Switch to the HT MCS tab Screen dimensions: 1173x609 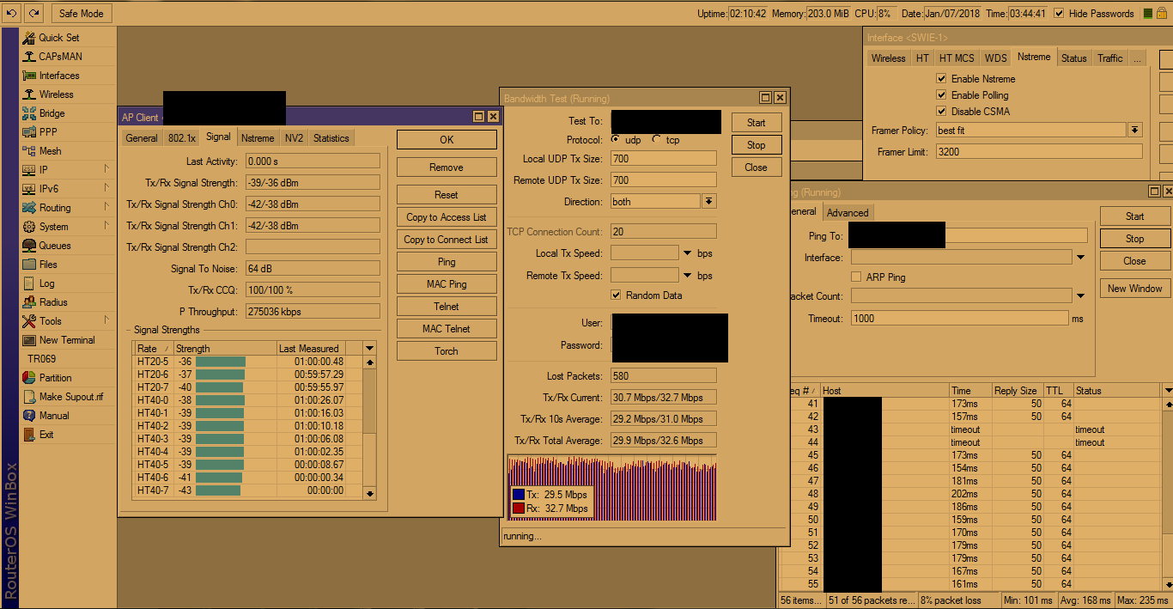point(956,58)
